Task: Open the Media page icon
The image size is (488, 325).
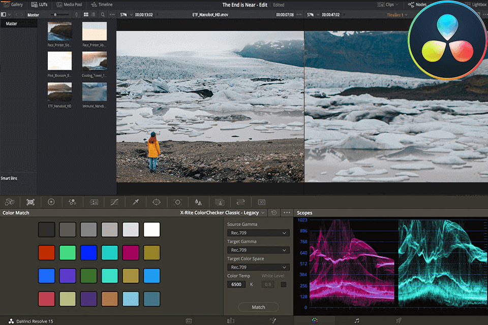Action: (189, 321)
